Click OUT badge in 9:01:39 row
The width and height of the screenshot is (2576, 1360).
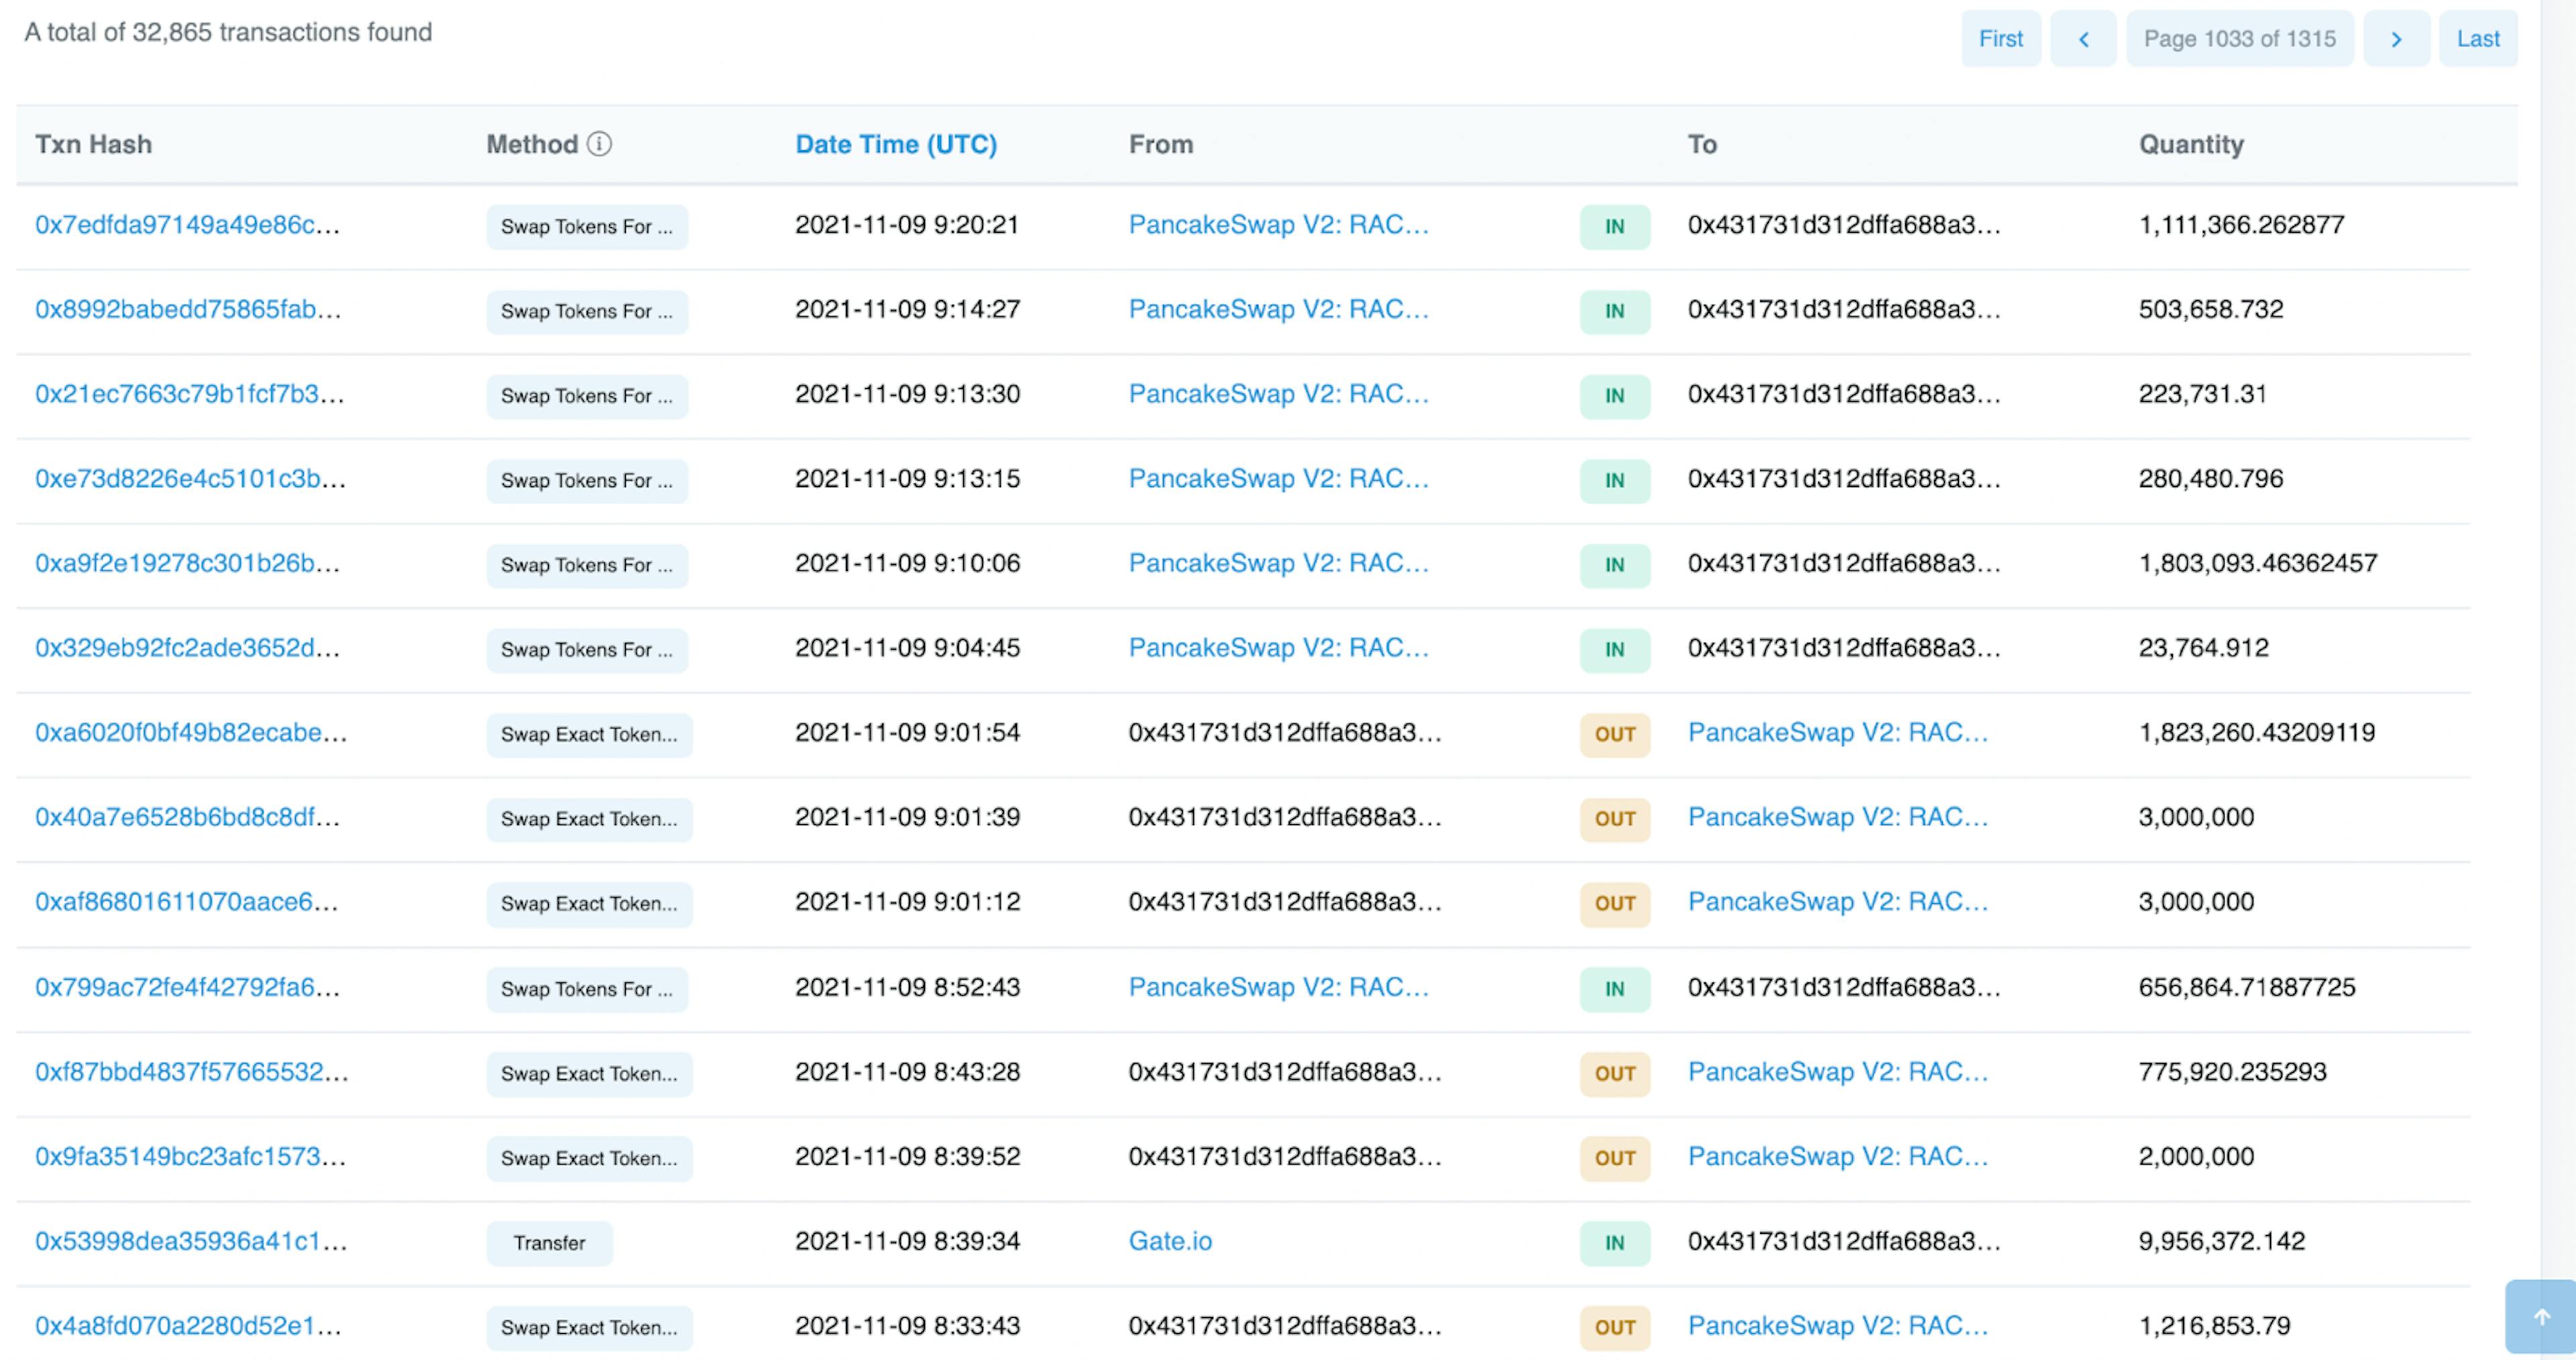(x=1614, y=819)
